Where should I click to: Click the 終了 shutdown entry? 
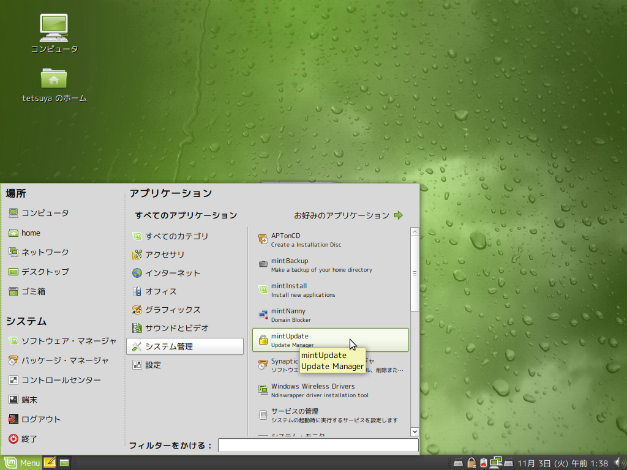tap(23, 439)
